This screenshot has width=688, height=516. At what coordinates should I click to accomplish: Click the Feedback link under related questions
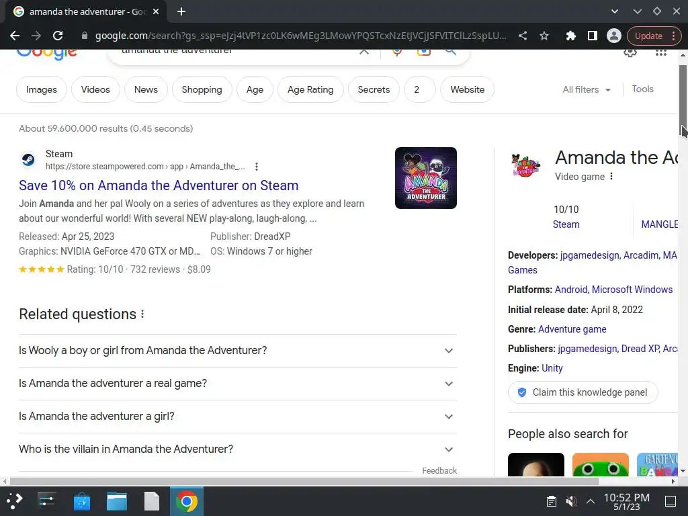(x=439, y=470)
